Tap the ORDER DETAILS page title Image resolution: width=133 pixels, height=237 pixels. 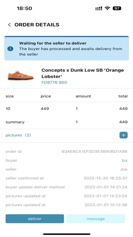(x=37, y=25)
